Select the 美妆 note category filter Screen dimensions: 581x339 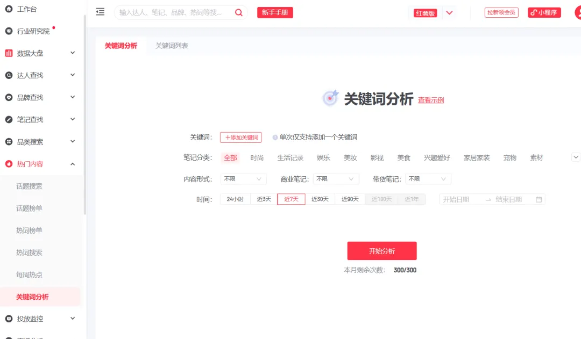pos(350,157)
